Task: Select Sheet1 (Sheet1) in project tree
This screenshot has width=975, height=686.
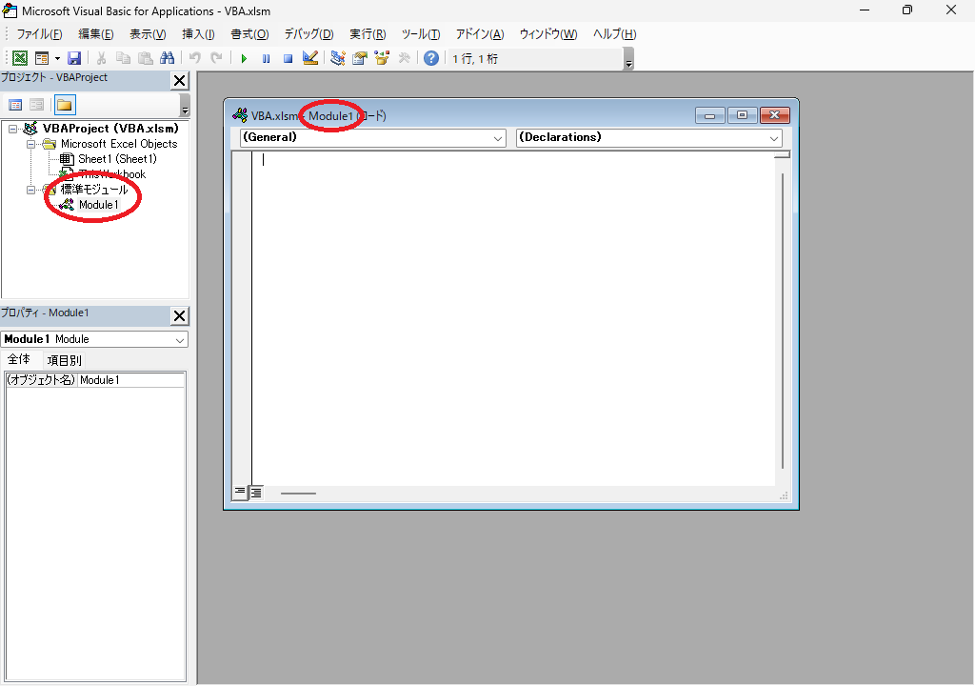Action: tap(117, 159)
